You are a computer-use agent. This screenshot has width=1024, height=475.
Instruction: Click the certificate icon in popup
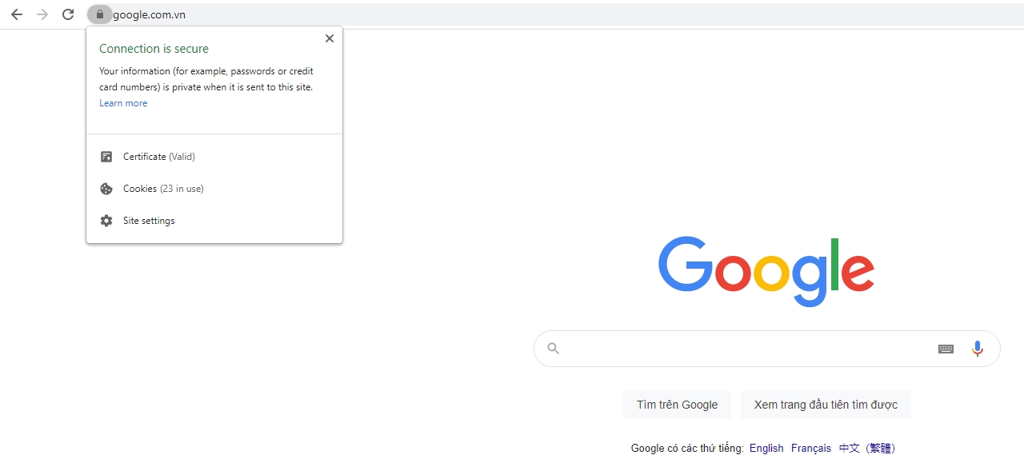pos(106,157)
